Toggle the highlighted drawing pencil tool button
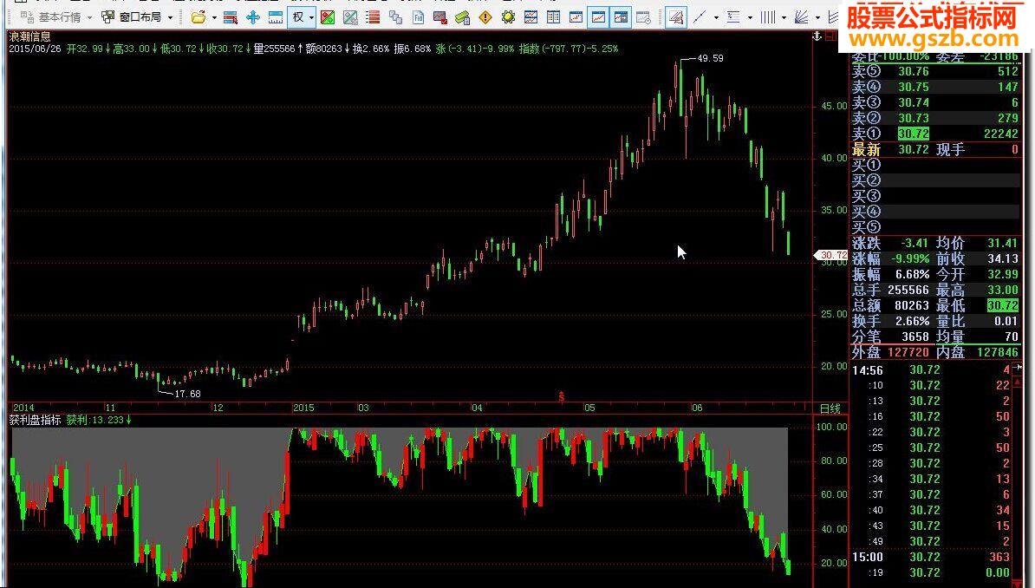The height and width of the screenshot is (588, 1035). pyautogui.click(x=675, y=17)
